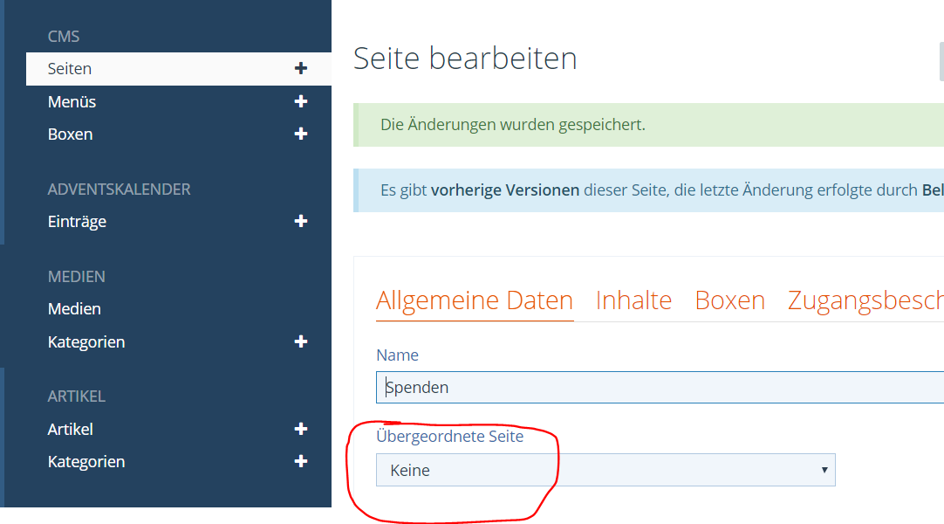The height and width of the screenshot is (524, 944).
Task: Click the plus icon beside Boxen
Action: pos(301,134)
